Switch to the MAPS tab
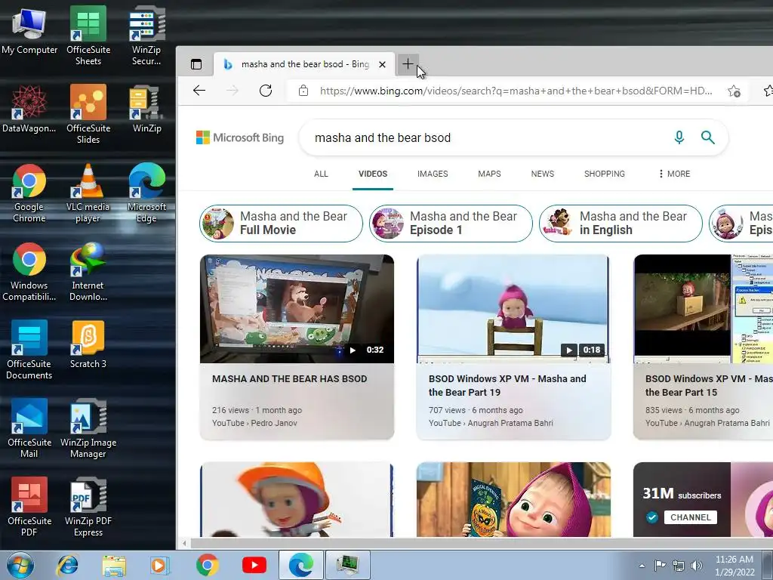The height and width of the screenshot is (580, 773). point(489,174)
